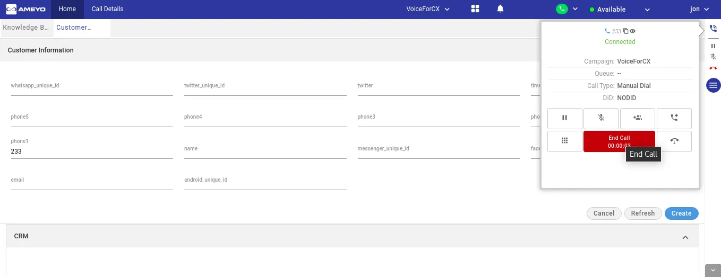The image size is (721, 277).
Task: Click active call icon in right sidebar
Action: (713, 29)
